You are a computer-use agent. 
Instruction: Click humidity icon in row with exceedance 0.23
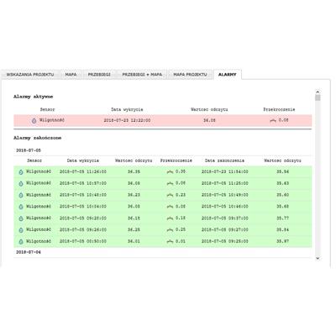[21, 195]
